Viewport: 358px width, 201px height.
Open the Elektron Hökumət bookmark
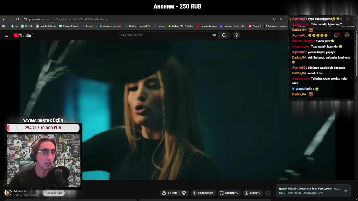pos(138,26)
